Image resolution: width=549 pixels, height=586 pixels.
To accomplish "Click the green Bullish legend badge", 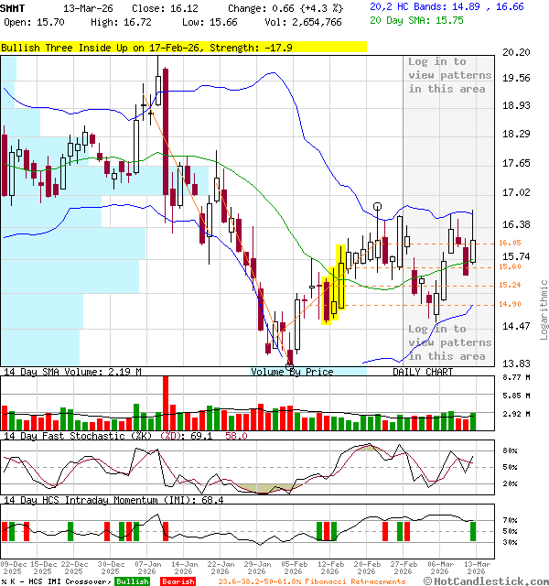I will tap(132, 581).
